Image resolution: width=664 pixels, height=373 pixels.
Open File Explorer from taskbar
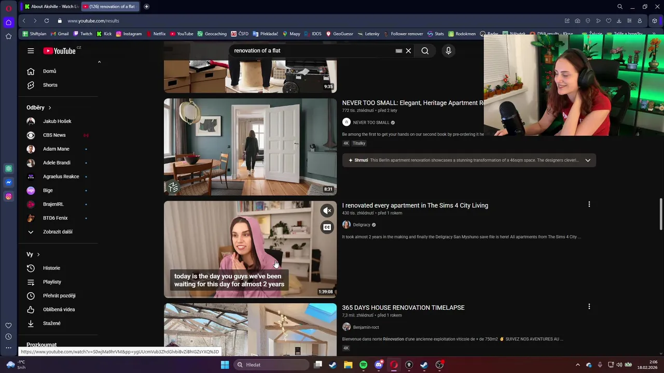tap(348, 365)
